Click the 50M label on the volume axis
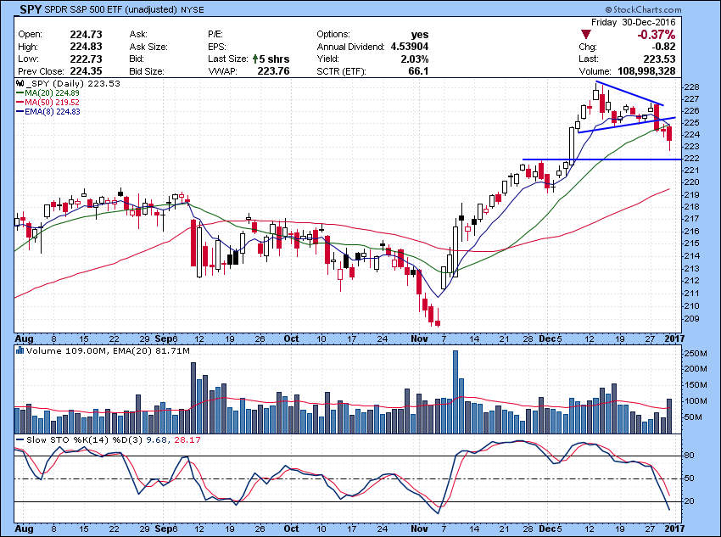This screenshot has width=721, height=537. pyautogui.click(x=695, y=417)
